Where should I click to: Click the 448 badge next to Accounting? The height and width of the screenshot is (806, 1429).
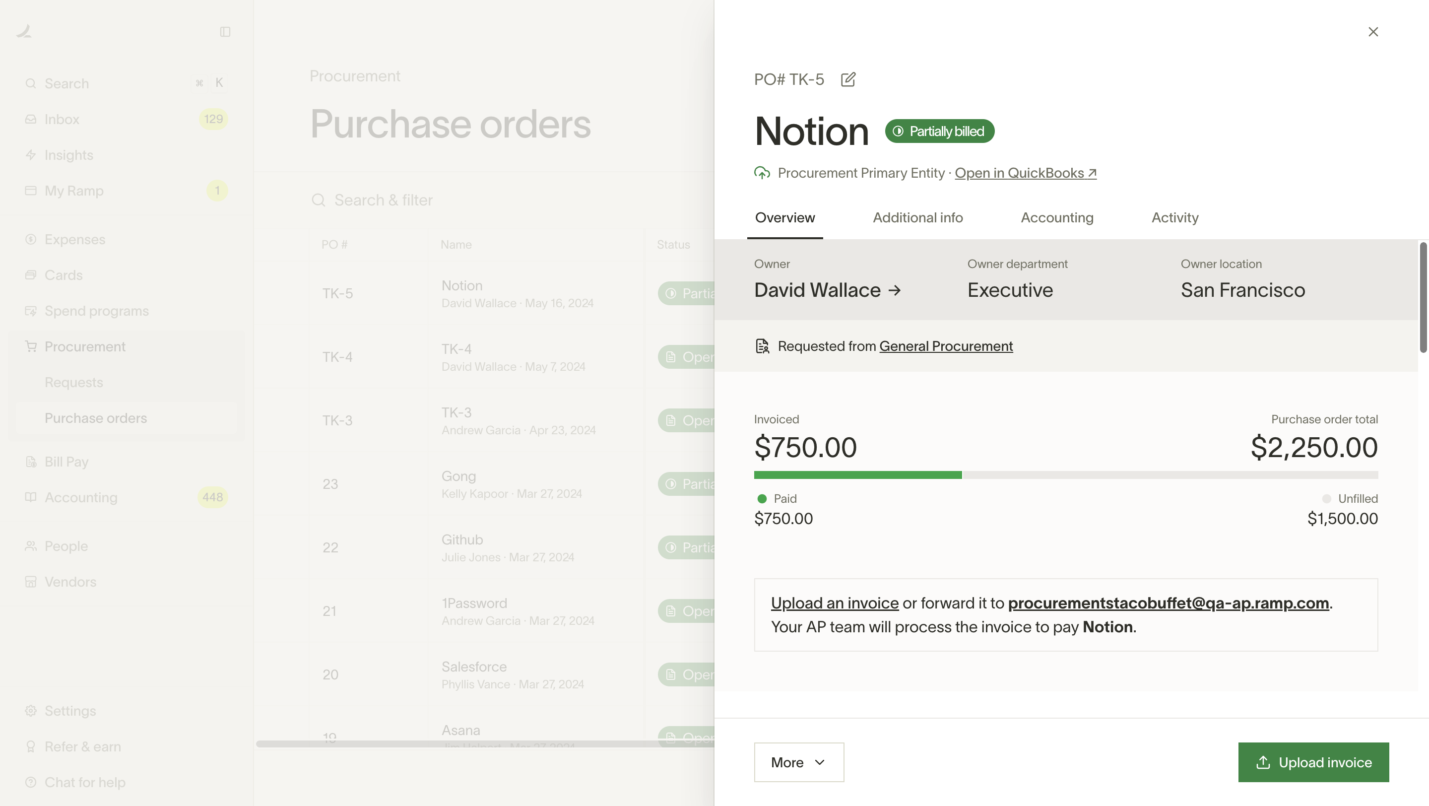(x=212, y=497)
